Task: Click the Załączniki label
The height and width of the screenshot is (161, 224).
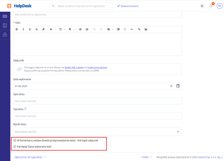Action: [x=18, y=60]
